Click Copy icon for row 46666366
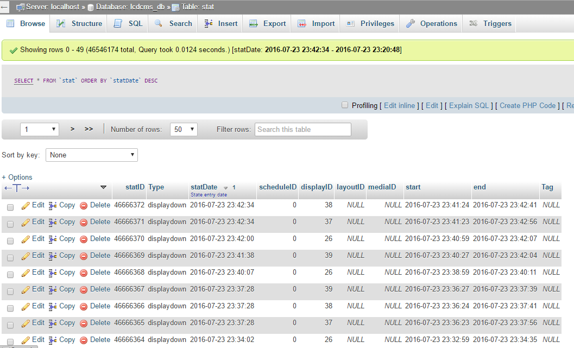The width and height of the screenshot is (574, 348). (x=53, y=307)
